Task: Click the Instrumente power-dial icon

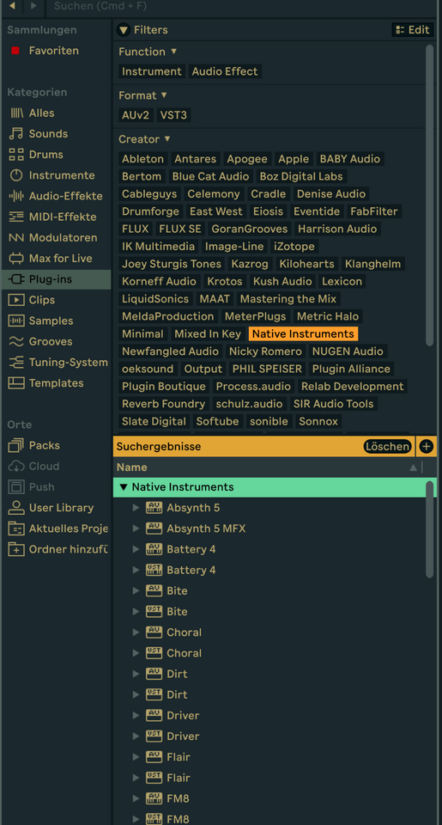Action: [x=16, y=175]
